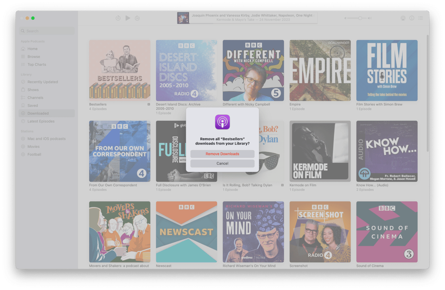The width and height of the screenshot is (445, 290).
Task: Select Top Charts in the sidebar
Action: pyautogui.click(x=37, y=65)
